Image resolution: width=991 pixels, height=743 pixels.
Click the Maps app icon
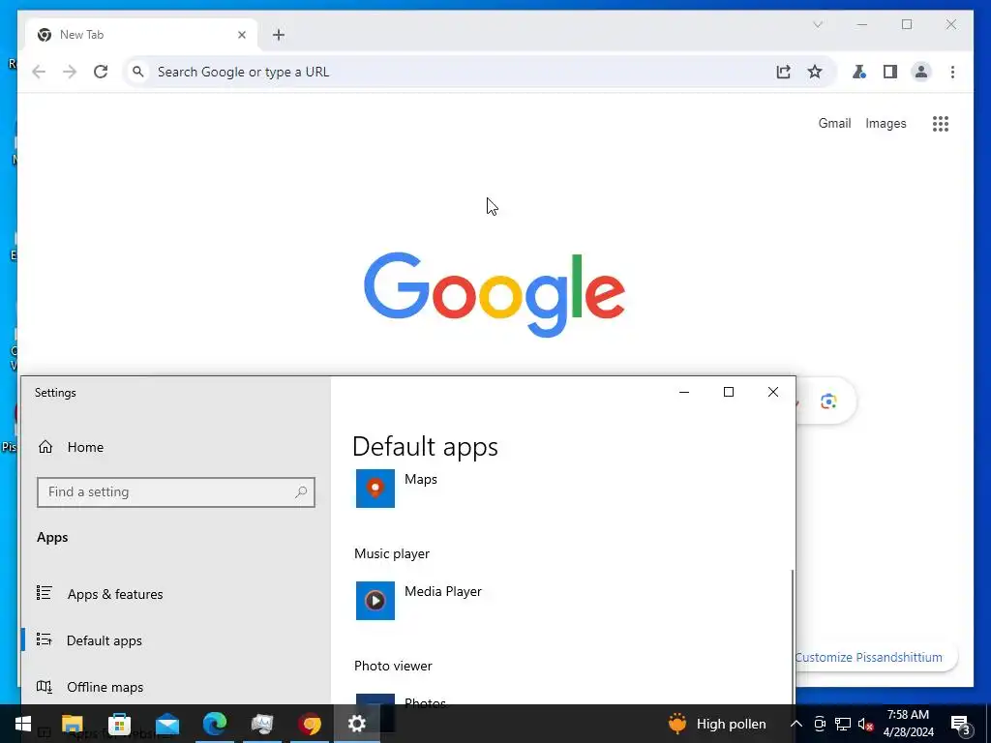[375, 488]
